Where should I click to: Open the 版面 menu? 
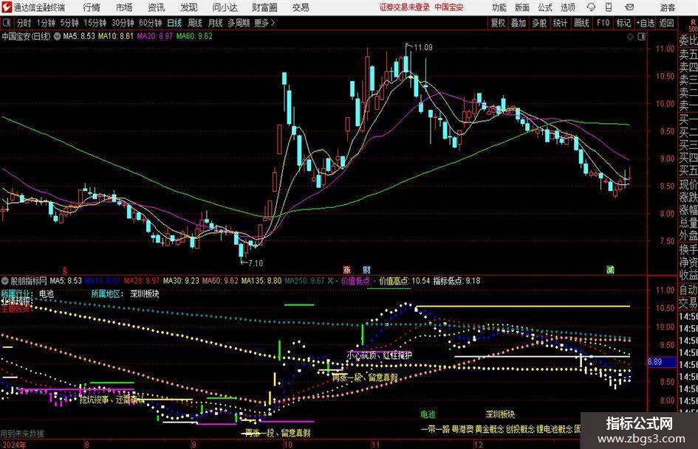click(x=522, y=7)
